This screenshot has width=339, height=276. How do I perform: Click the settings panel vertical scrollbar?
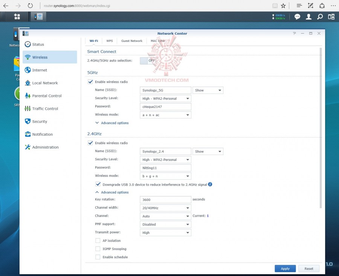pyautogui.click(x=321, y=128)
